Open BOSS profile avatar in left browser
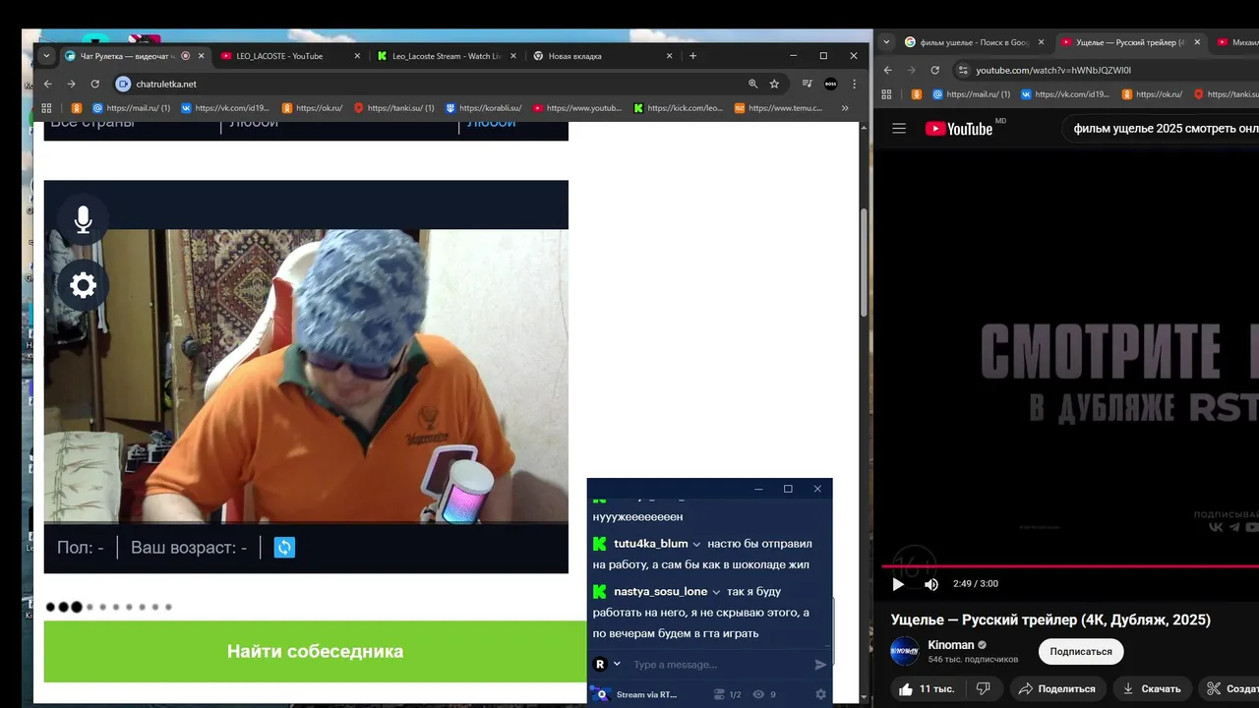The width and height of the screenshot is (1259, 708). point(831,84)
